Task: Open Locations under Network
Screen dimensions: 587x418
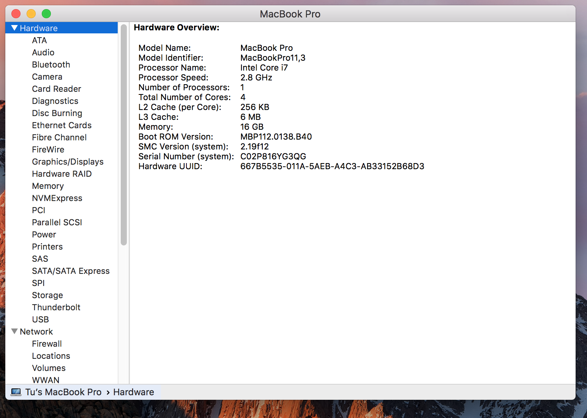Action: pos(51,356)
